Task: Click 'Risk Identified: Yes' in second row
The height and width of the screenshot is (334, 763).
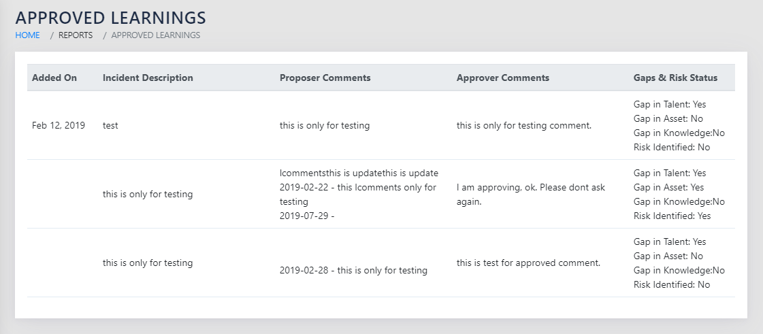Action: [x=672, y=216]
